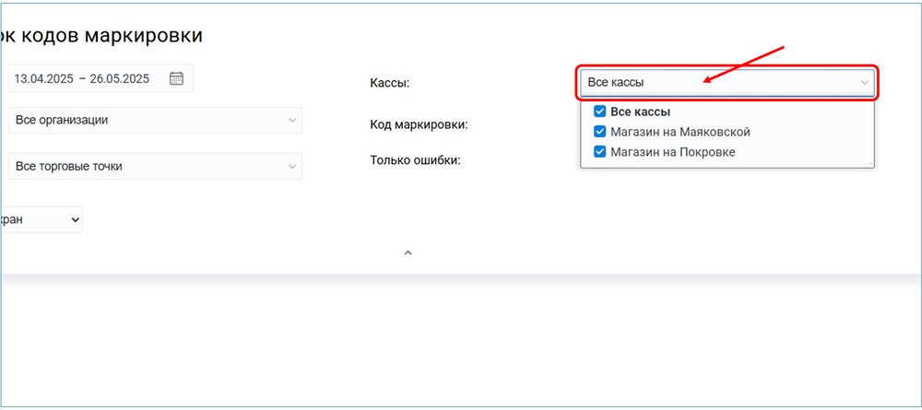Open the output select ending in "кран"
Image resolution: width=922 pixels, height=410 pixels.
(41, 219)
